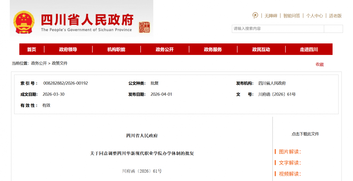Switch to 适老版 elderly-friendly version
Image resolution: width=353 pixels, height=181 pixels.
335,16
